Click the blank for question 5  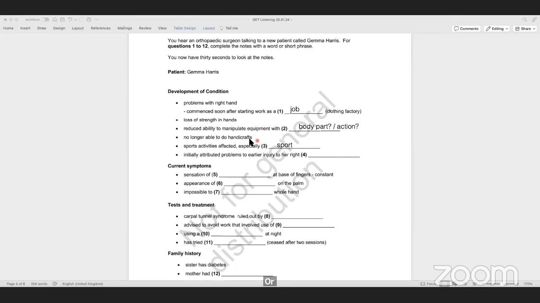(x=245, y=175)
